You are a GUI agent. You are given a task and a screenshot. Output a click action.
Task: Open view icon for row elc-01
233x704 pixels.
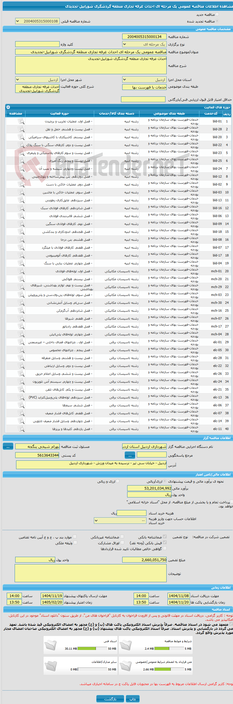pos(21,342)
